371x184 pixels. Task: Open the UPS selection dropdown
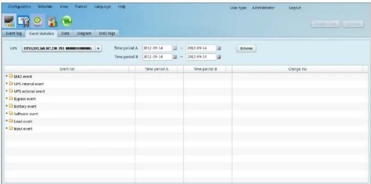[x=62, y=48]
